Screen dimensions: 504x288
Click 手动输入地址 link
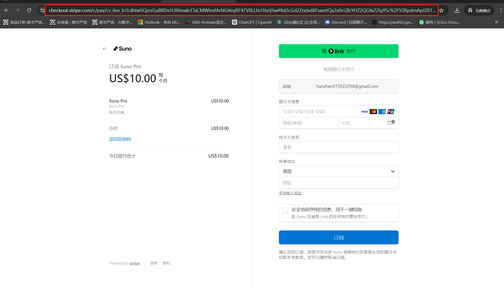coord(290,193)
